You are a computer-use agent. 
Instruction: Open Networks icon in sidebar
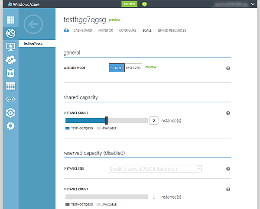pos(10,100)
